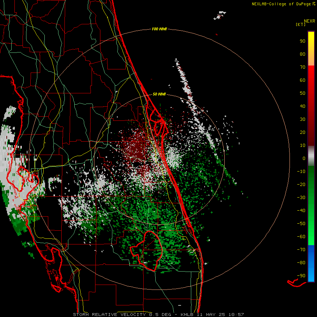
Task: Click the blue bottom segment of the color bar
Action: 311,263
